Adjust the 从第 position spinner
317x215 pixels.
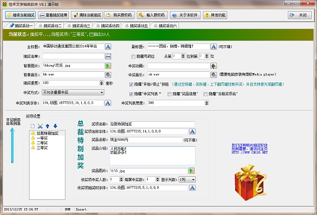click(183, 56)
